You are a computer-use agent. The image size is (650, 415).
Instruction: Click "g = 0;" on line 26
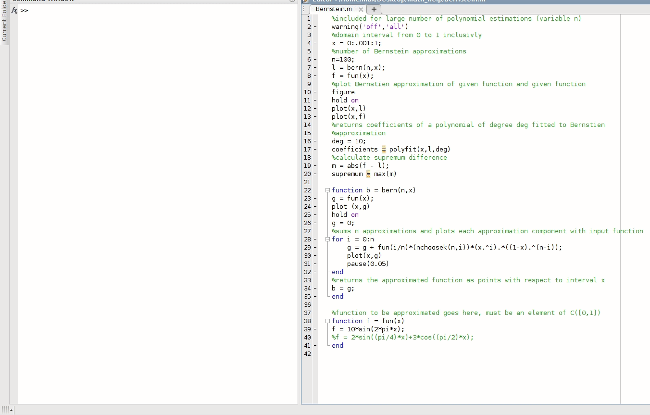[x=343, y=223]
